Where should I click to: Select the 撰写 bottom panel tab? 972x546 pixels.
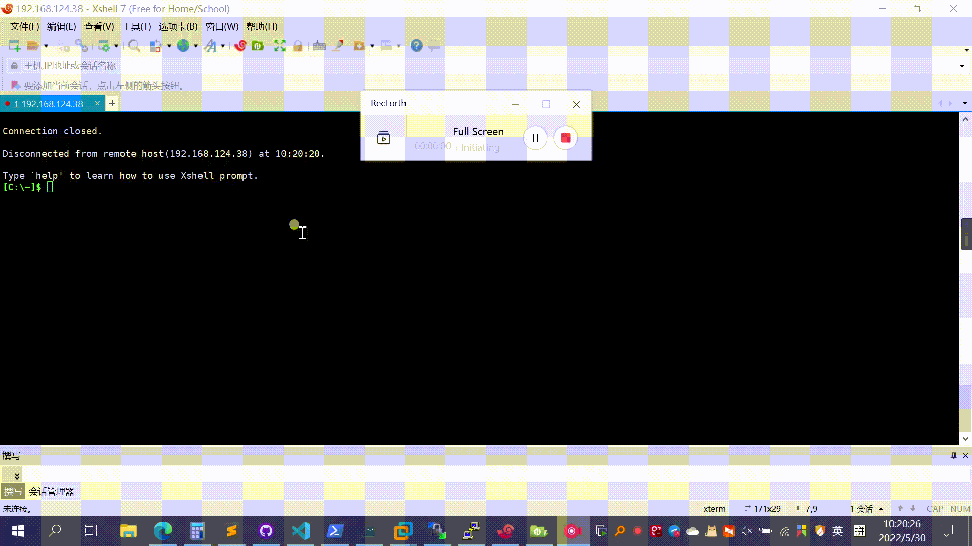click(13, 492)
